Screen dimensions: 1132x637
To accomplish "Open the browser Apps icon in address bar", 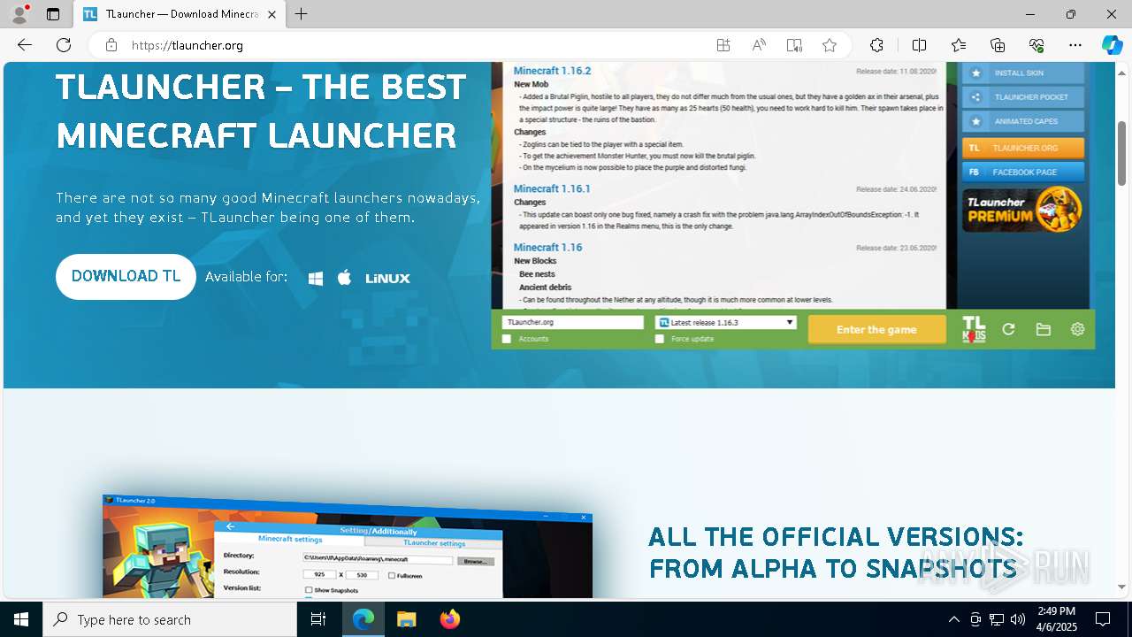I will [x=723, y=45].
